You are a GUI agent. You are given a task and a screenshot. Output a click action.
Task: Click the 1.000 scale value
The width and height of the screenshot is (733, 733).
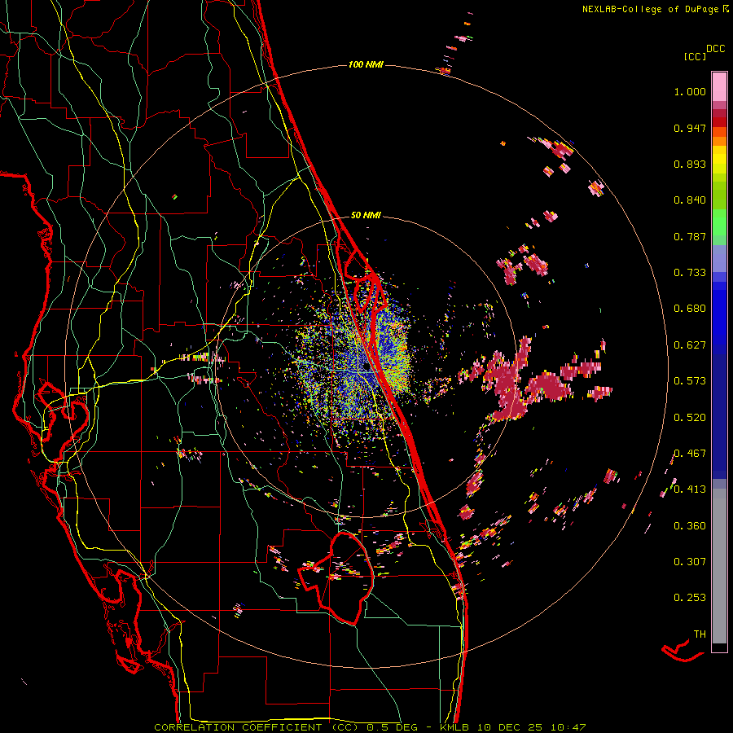click(x=690, y=91)
